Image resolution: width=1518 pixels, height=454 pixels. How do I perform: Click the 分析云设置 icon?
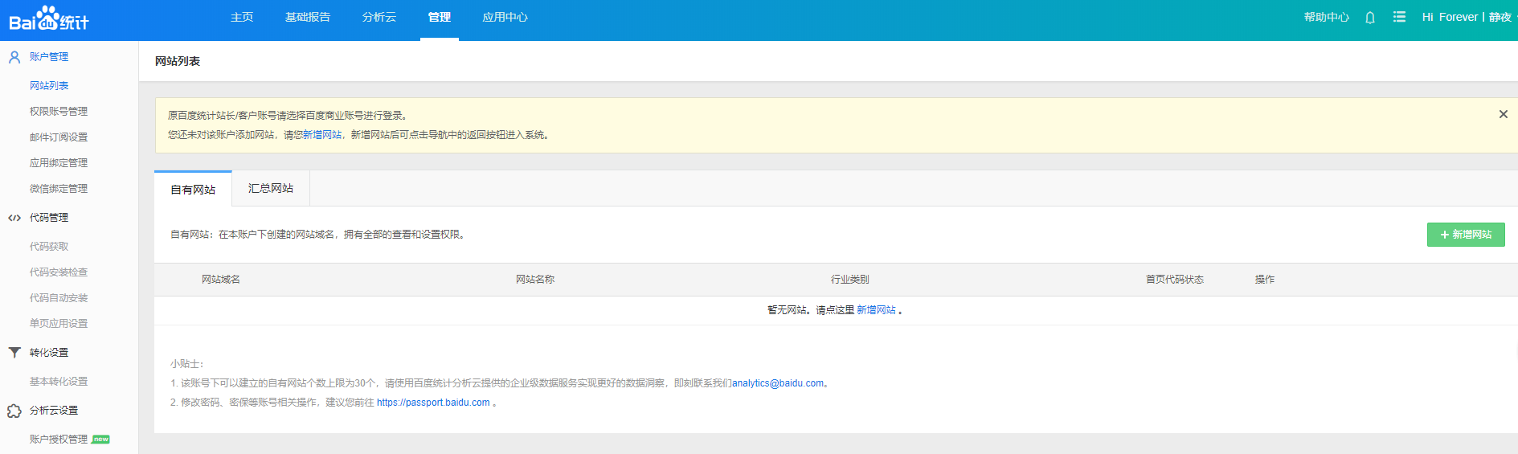pyautogui.click(x=14, y=411)
